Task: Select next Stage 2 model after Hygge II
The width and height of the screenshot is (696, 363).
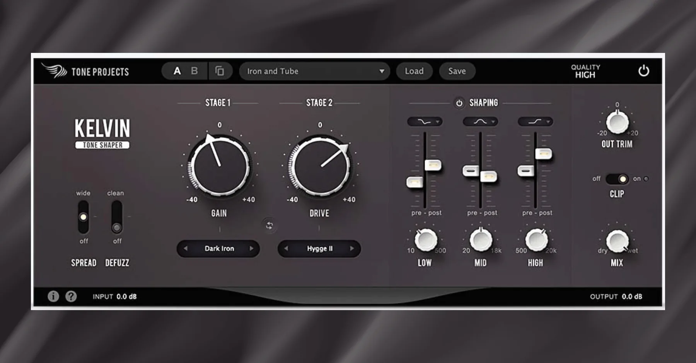Action: [x=352, y=248]
